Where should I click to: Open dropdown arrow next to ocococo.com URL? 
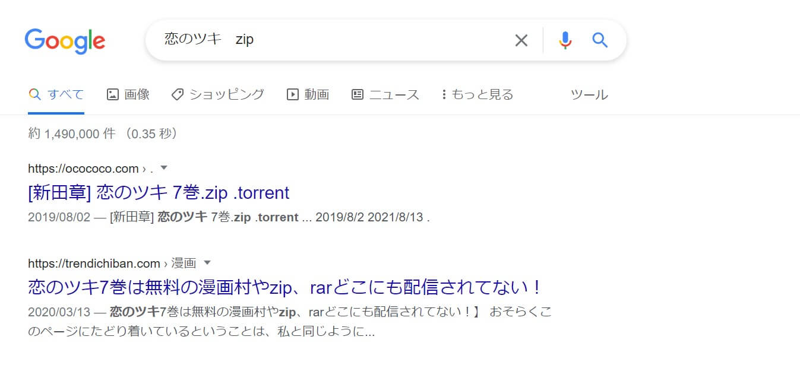165,168
